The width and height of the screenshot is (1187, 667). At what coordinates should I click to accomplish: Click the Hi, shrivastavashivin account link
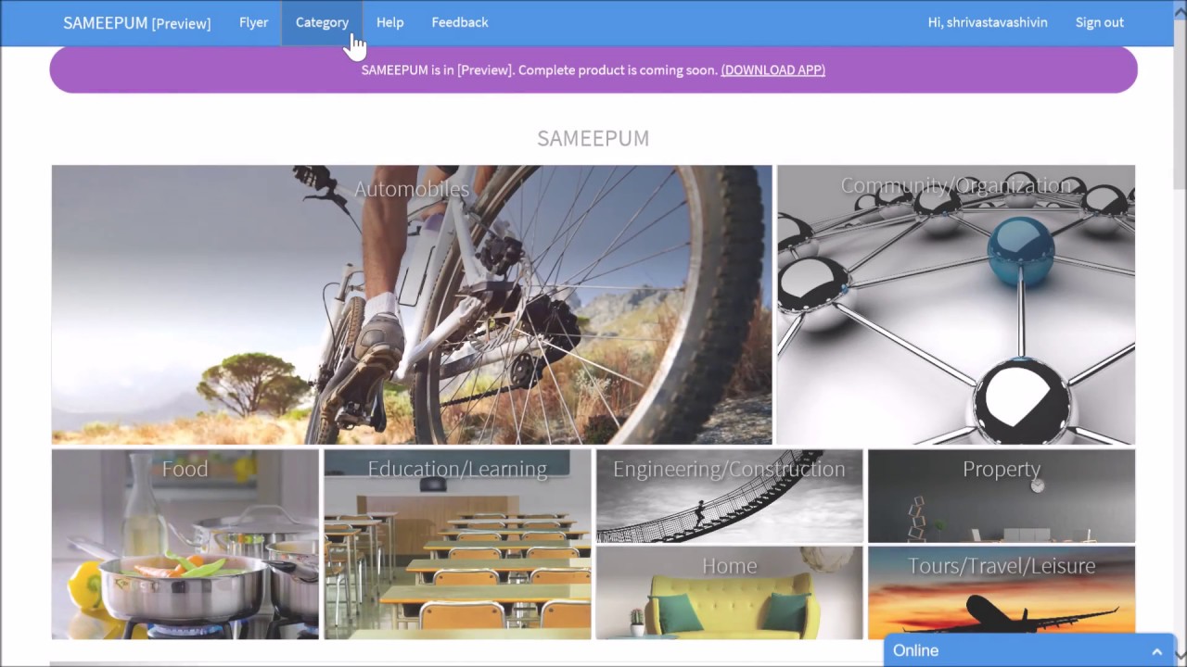(988, 22)
